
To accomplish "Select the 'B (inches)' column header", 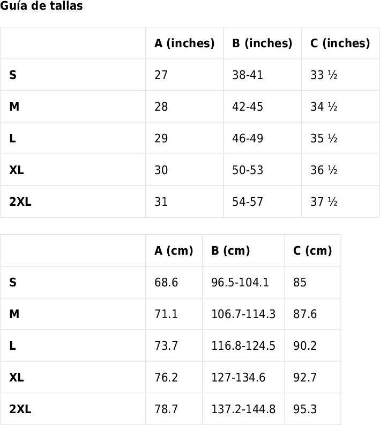I will pyautogui.click(x=262, y=43).
